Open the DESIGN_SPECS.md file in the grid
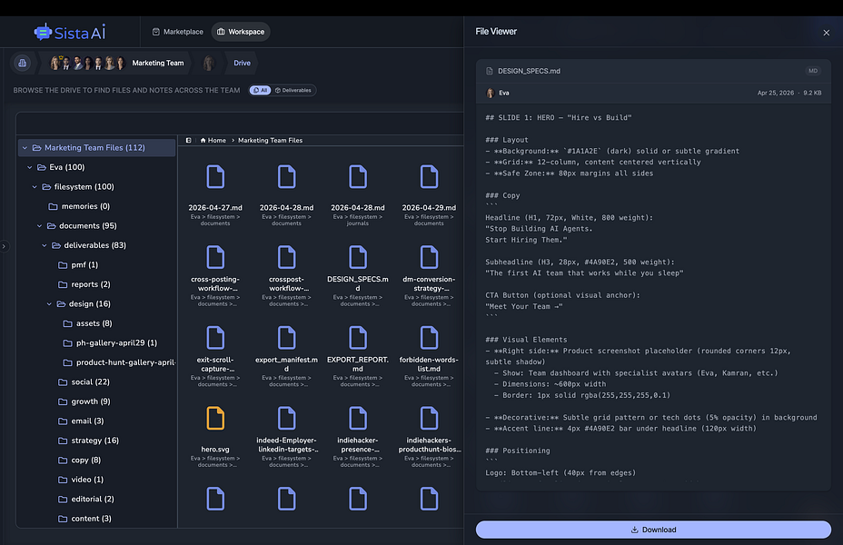Screen dimensions: 843x545 [358, 257]
